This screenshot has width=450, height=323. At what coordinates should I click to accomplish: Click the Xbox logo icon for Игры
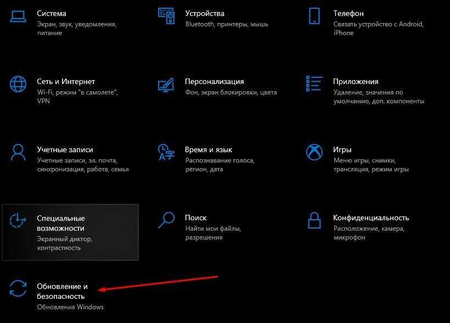[x=314, y=152]
